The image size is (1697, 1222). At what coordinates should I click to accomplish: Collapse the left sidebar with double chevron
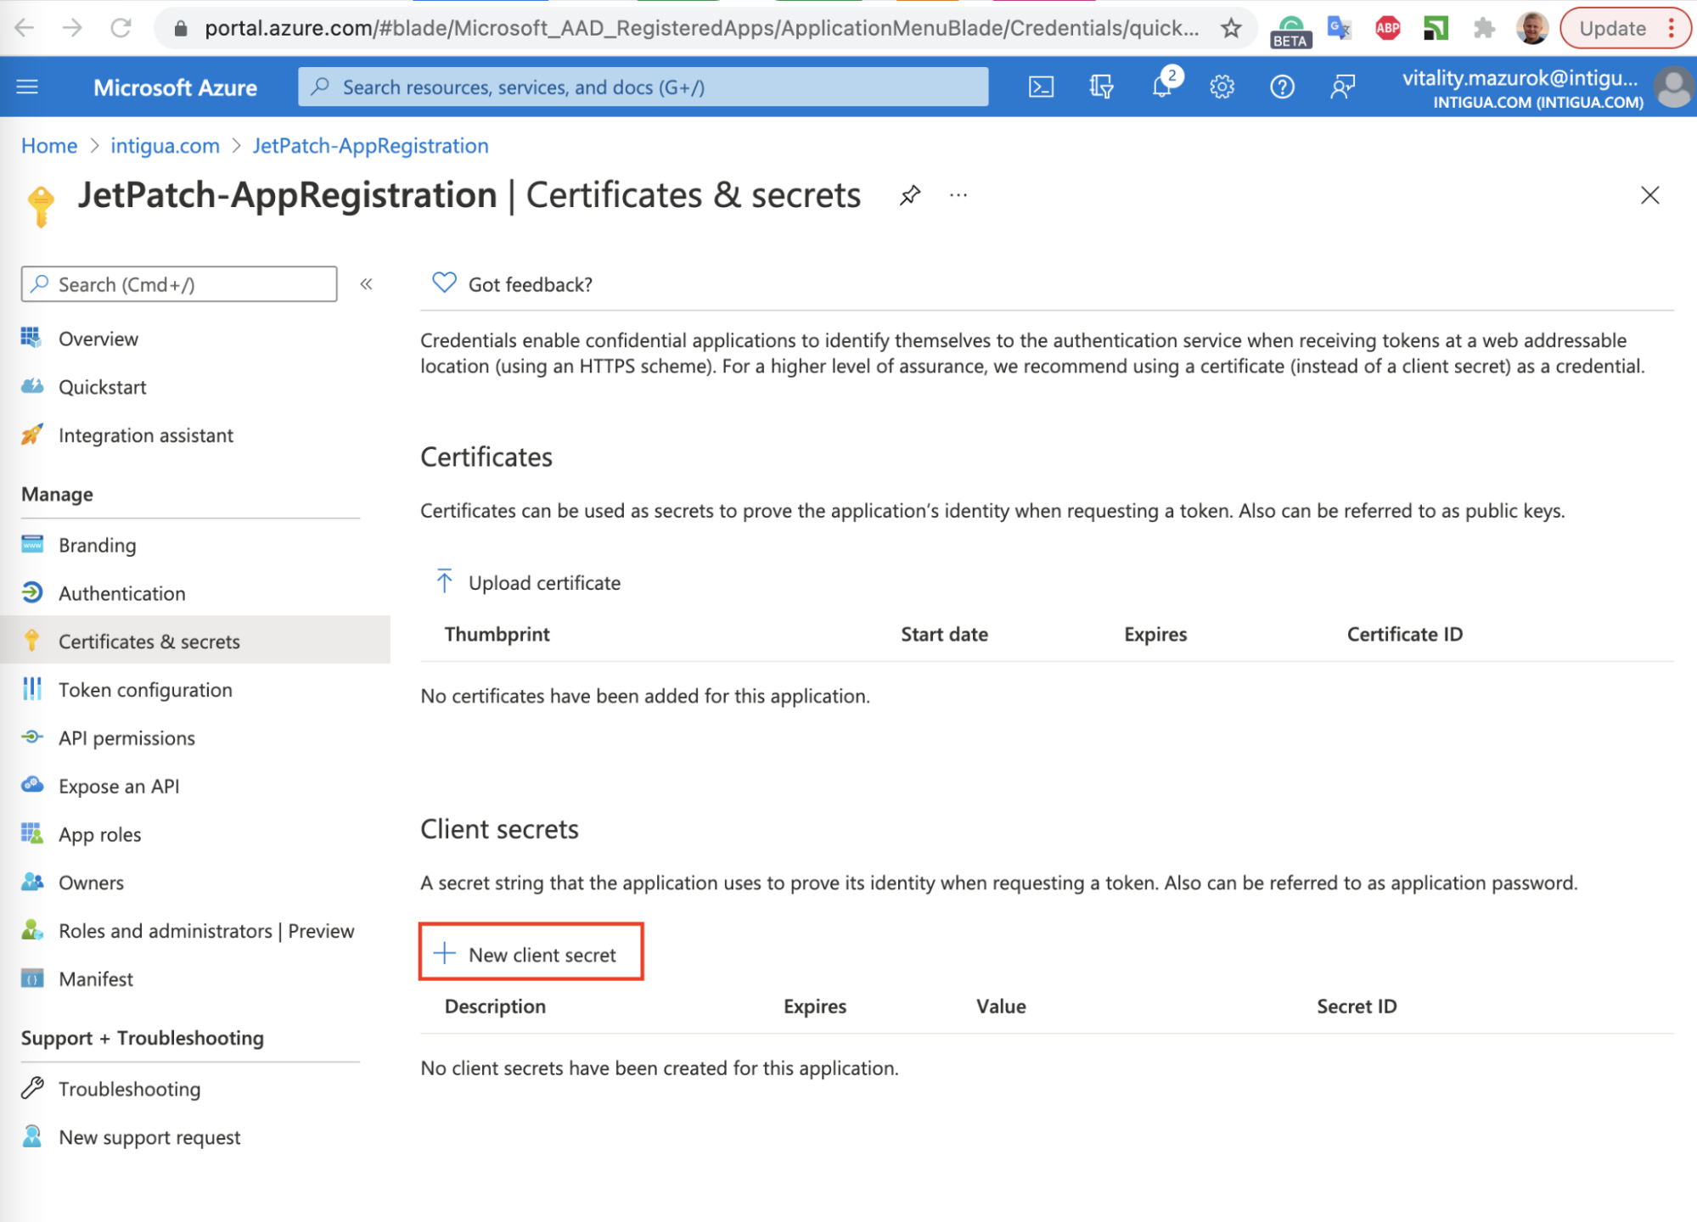click(x=366, y=284)
